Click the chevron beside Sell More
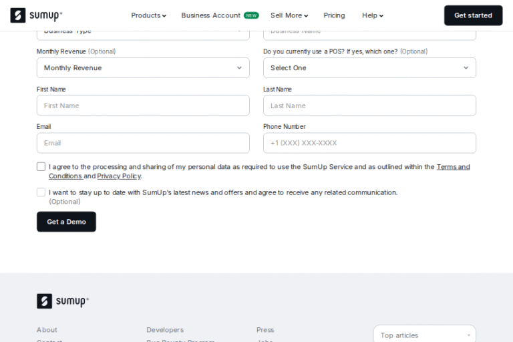The height and width of the screenshot is (342, 513). click(x=306, y=16)
